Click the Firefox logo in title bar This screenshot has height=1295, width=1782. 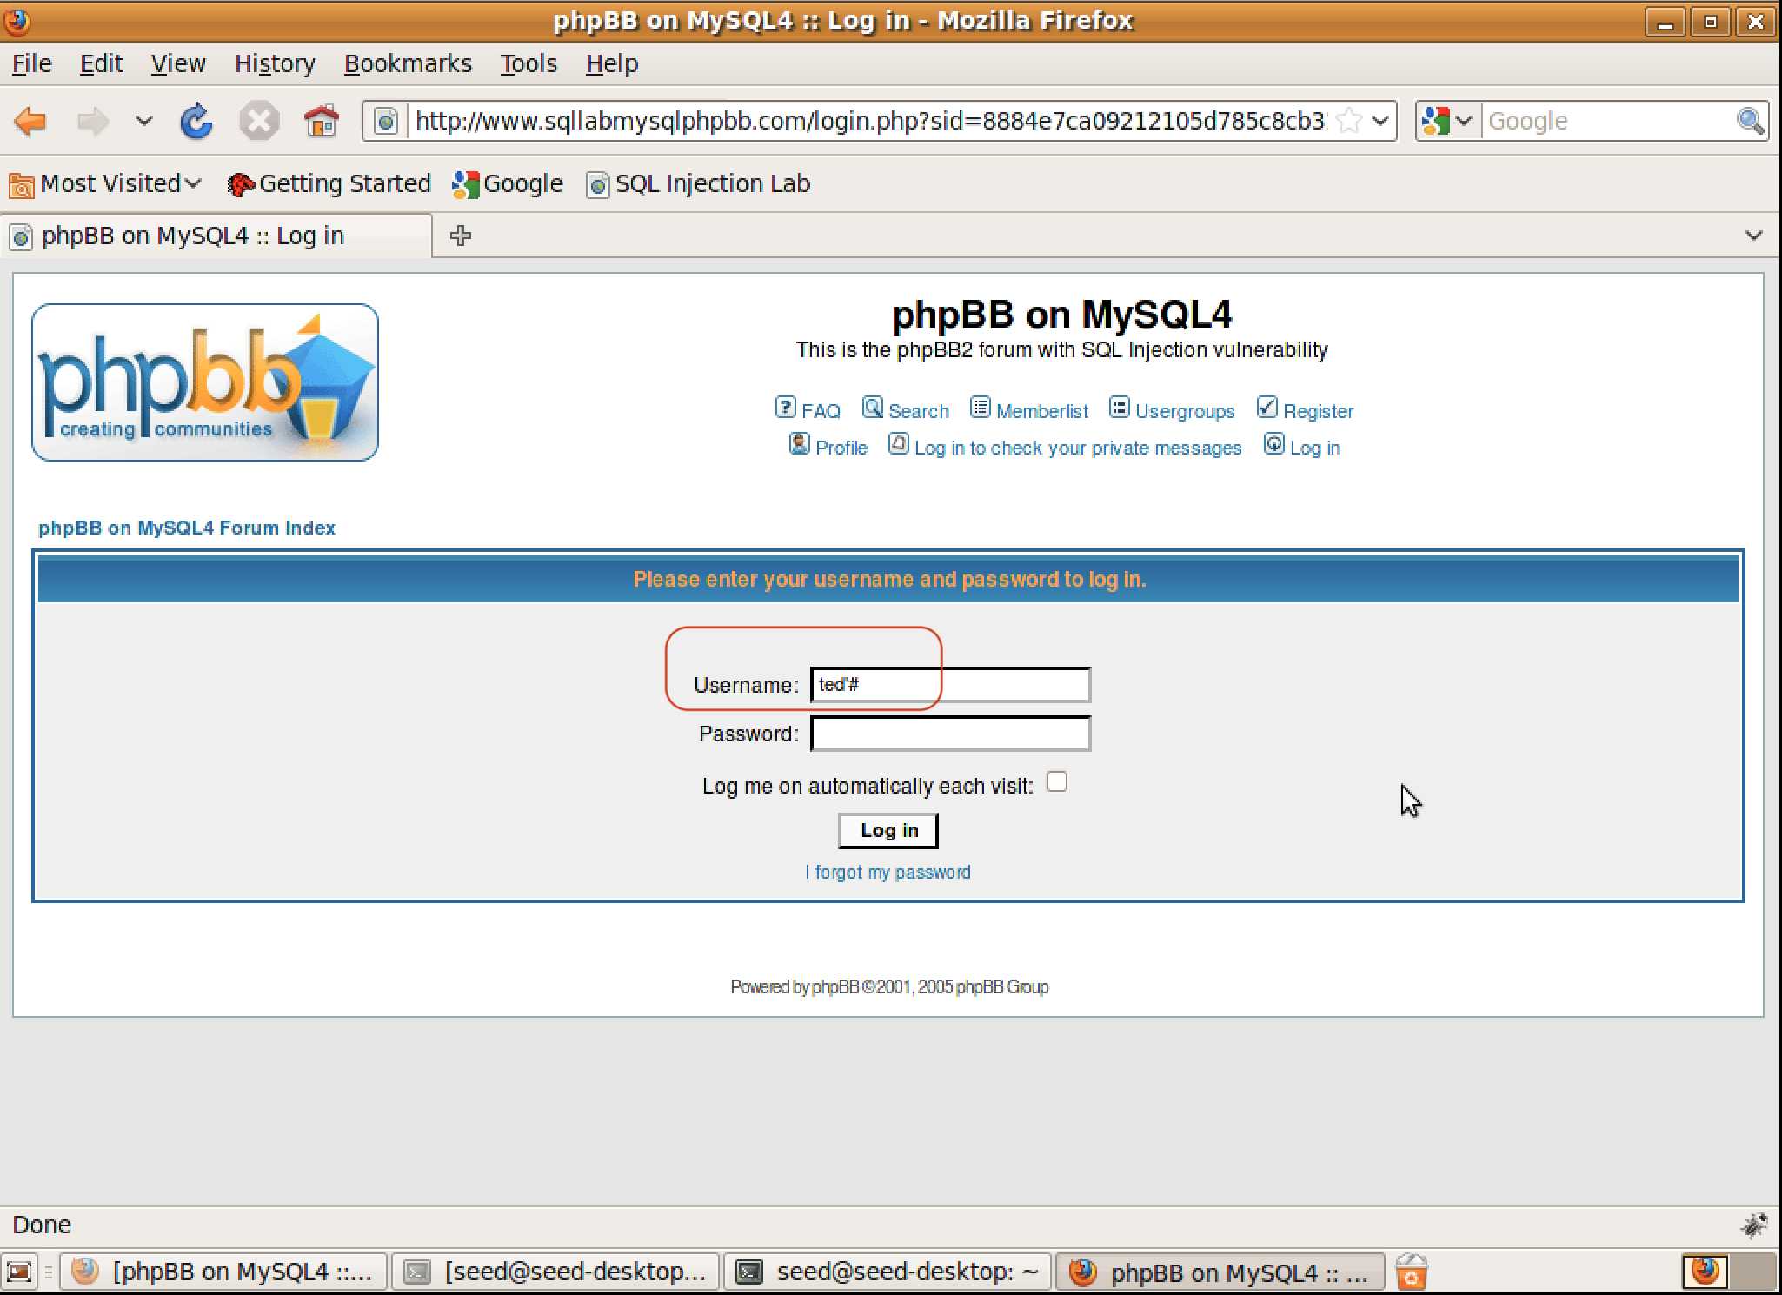coord(17,20)
